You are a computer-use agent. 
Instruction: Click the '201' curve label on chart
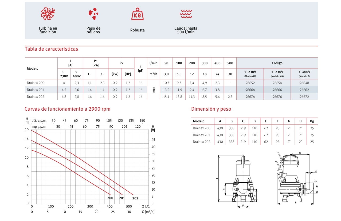[122, 198]
